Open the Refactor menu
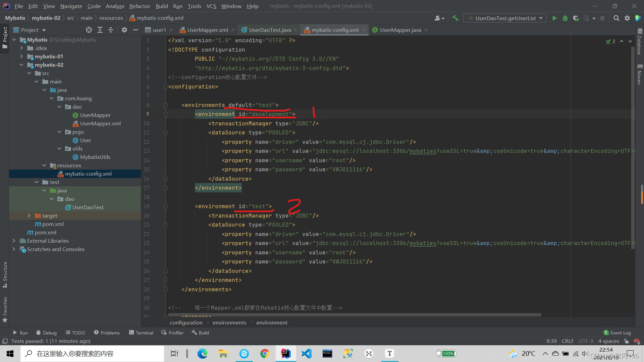 coord(140,6)
